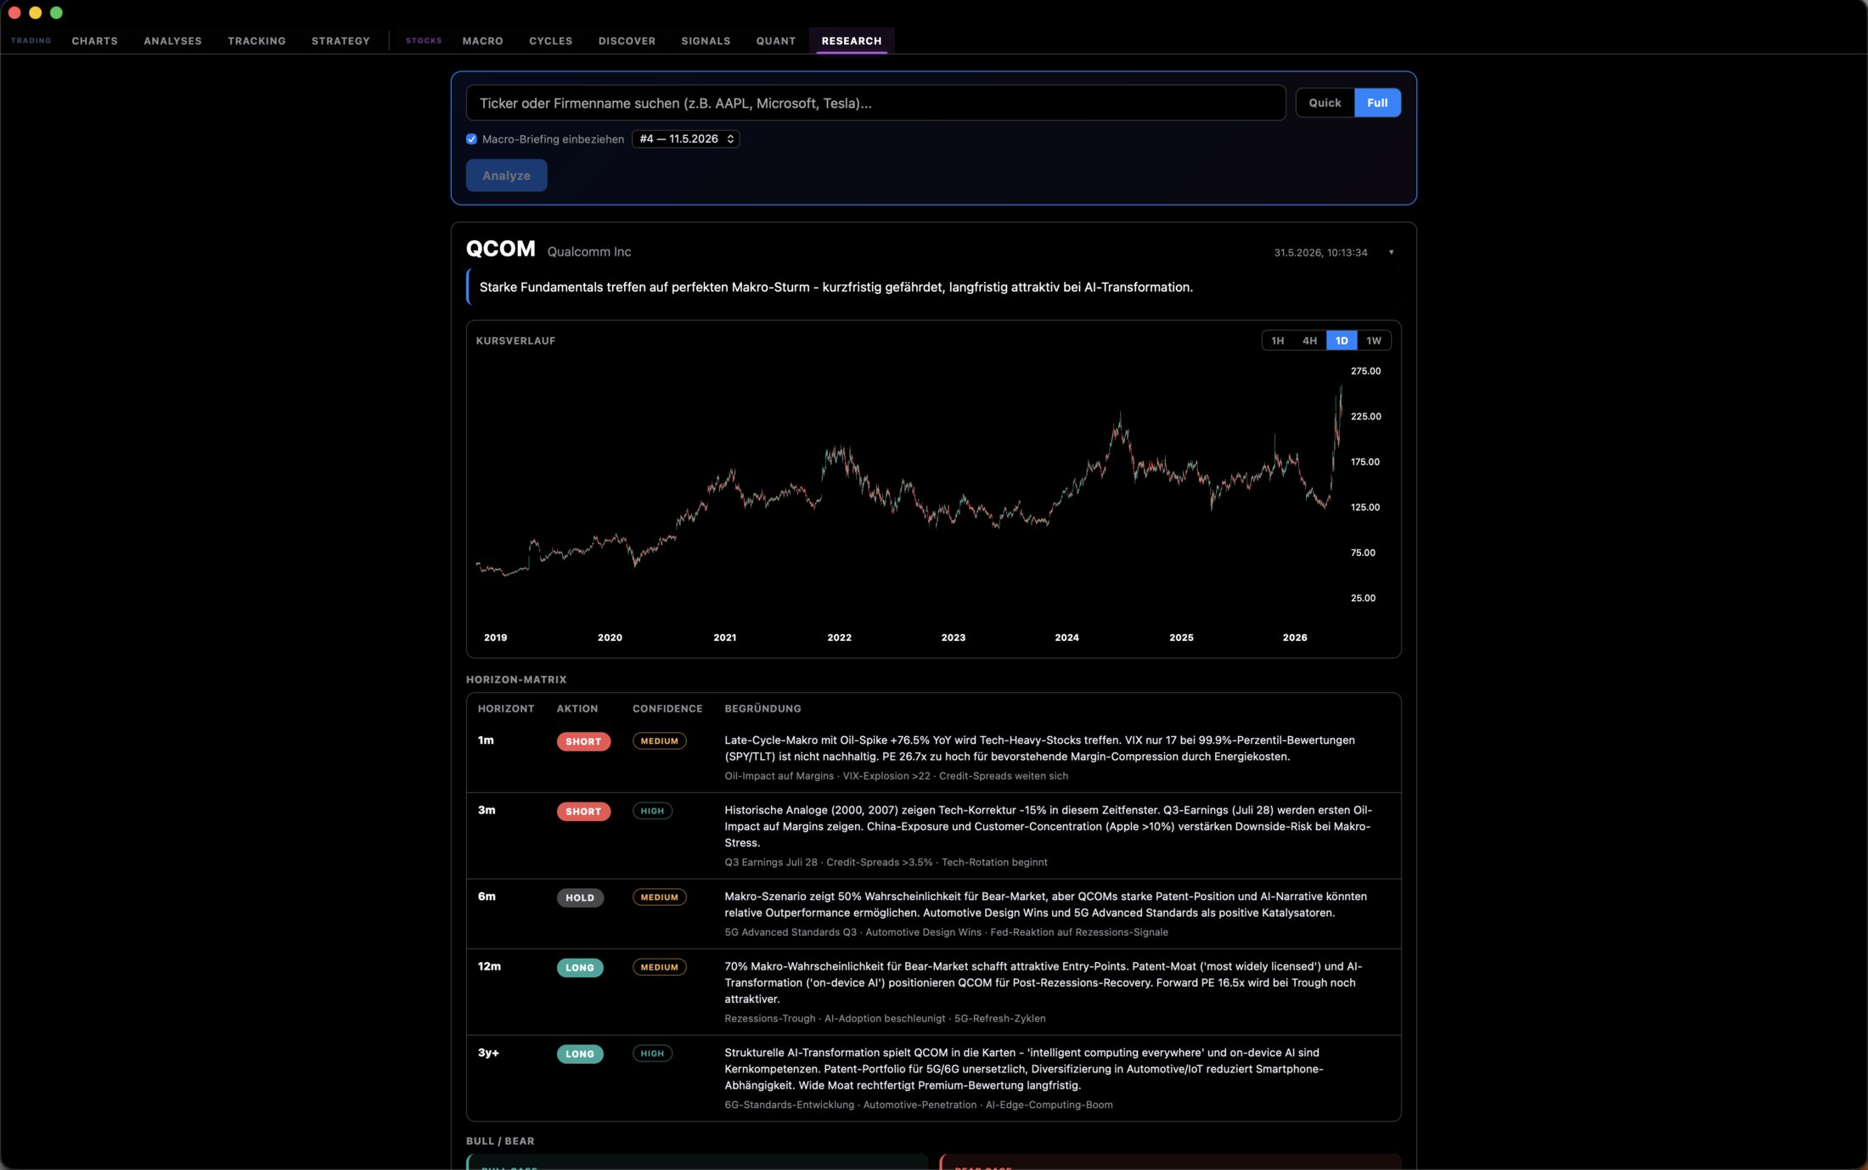Viewport: 1868px width, 1170px height.
Task: Click the HOLD badge in the 6m row
Action: point(580,897)
